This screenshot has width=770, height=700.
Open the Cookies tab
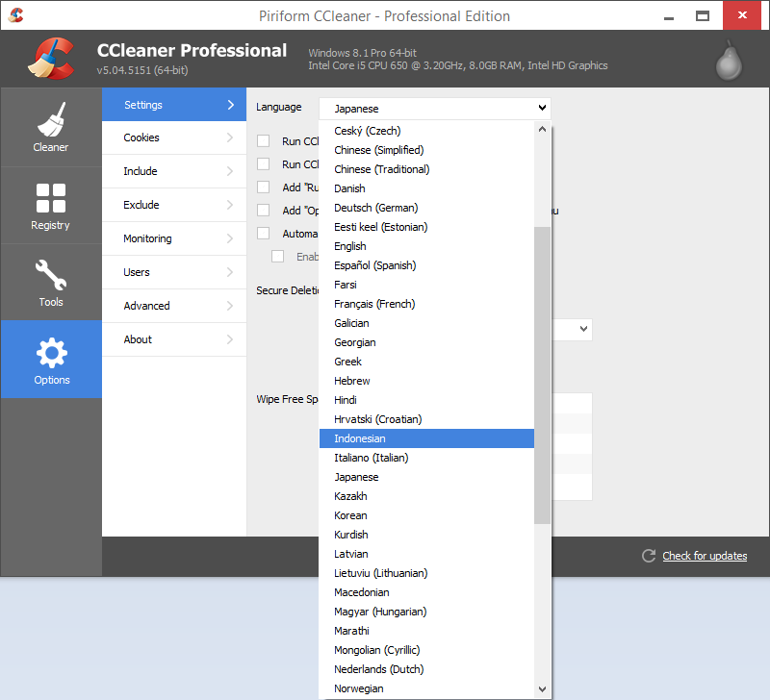(174, 137)
